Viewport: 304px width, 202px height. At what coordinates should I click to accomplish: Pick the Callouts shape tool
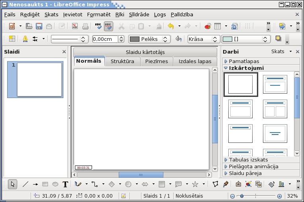click(178, 185)
